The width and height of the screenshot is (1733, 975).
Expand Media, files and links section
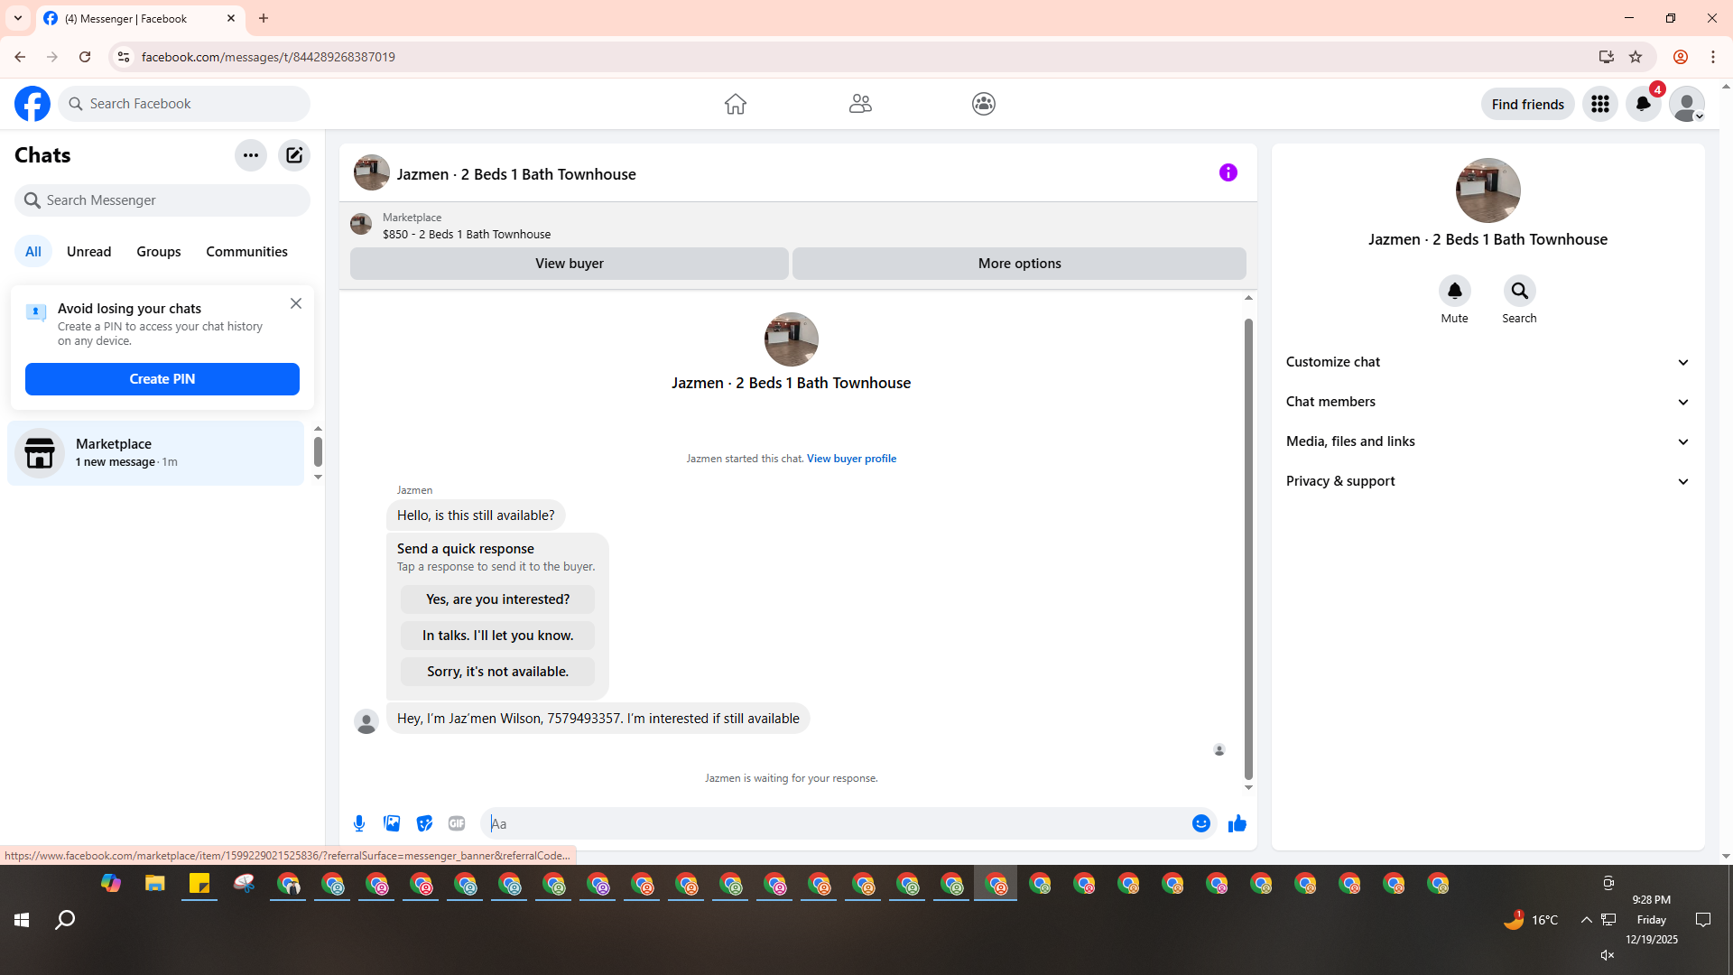tap(1487, 441)
